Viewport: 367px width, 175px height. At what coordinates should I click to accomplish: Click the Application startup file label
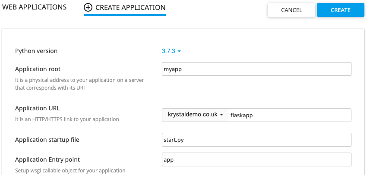[x=47, y=140]
